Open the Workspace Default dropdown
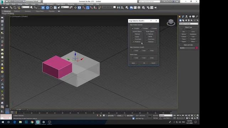This screenshot has height=128, width=228. click(33, 1)
